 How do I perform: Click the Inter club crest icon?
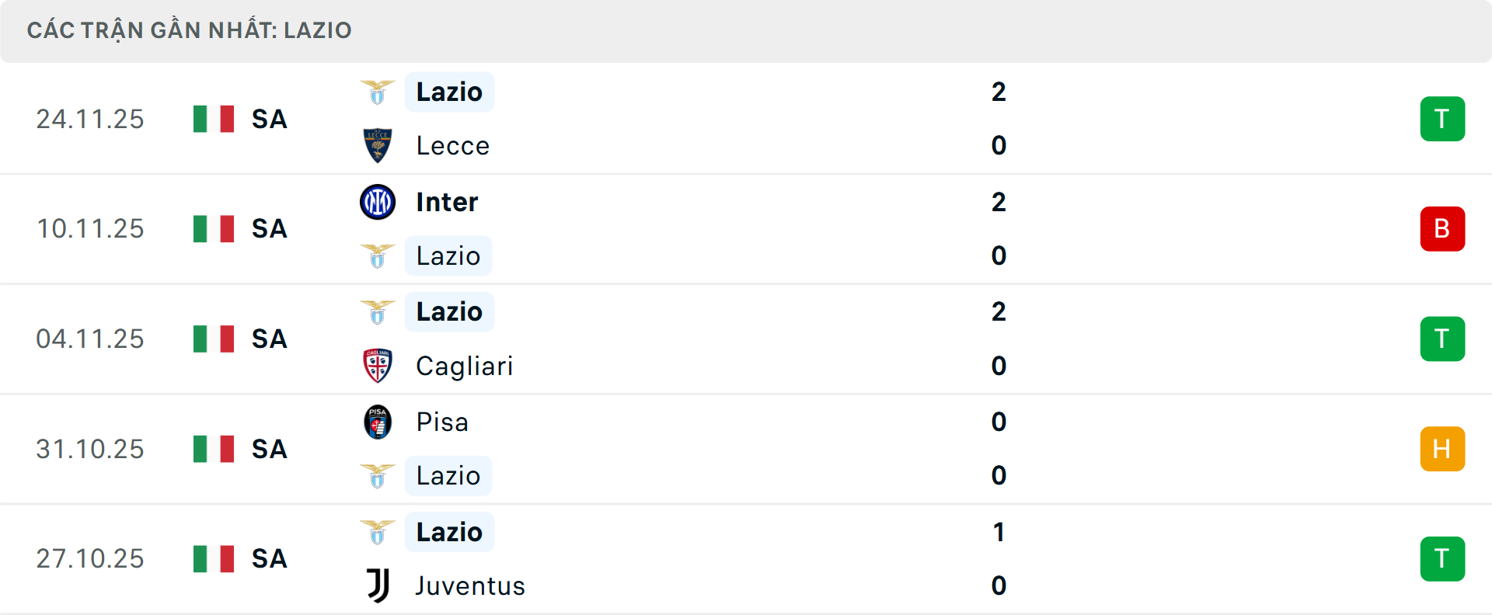tap(378, 202)
